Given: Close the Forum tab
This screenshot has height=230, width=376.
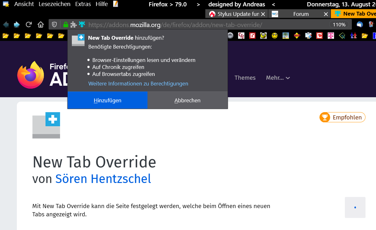Looking at the screenshot, I should pyautogui.click(x=326, y=14).
